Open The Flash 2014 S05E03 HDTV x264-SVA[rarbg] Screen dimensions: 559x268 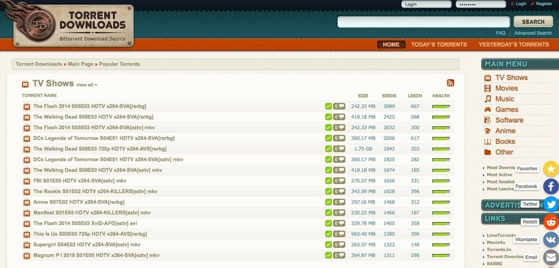pyautogui.click(x=90, y=106)
